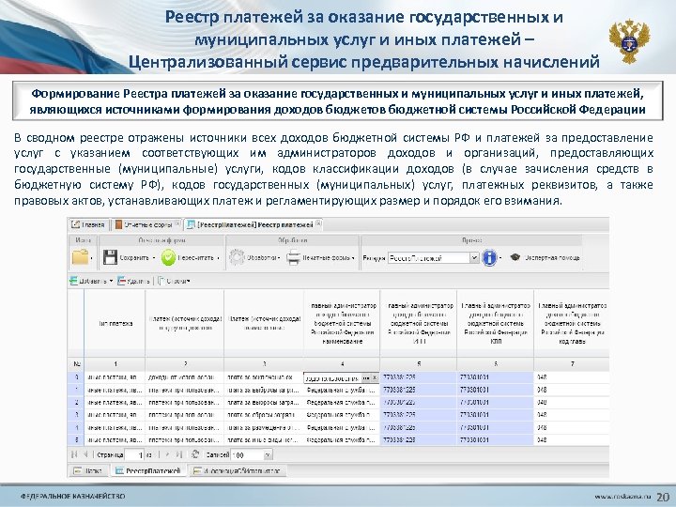This screenshot has height=507, width=676.
Task: Click the Код главы column header
Action: tap(572, 323)
